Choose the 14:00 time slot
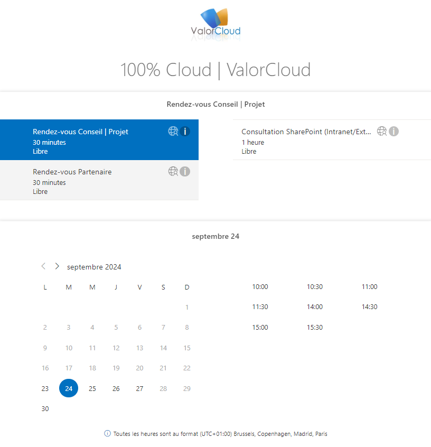Image resolution: width=431 pixels, height=447 pixels. (x=315, y=307)
